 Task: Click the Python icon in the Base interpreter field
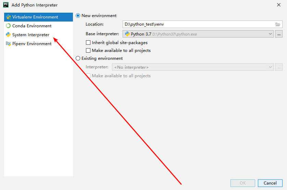coord(127,34)
